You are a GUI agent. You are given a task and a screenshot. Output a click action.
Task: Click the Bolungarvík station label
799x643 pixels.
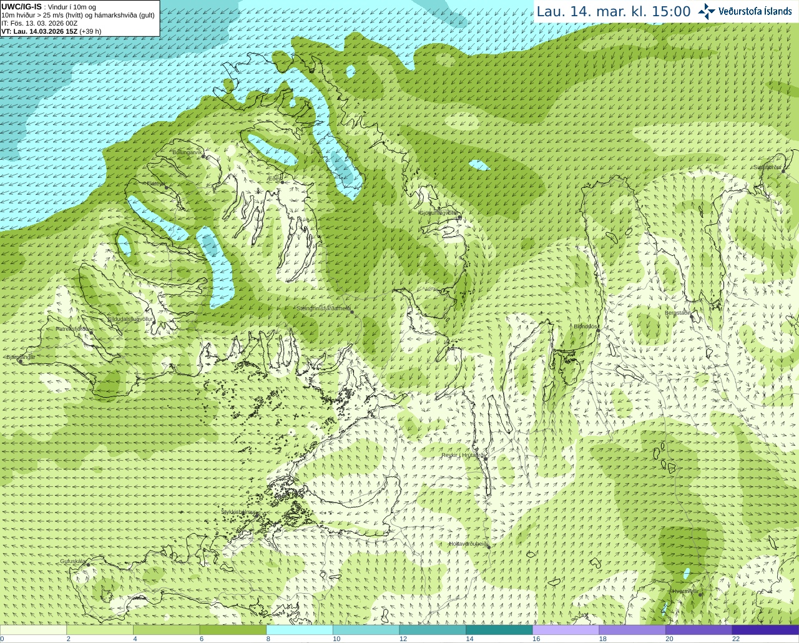pos(187,152)
